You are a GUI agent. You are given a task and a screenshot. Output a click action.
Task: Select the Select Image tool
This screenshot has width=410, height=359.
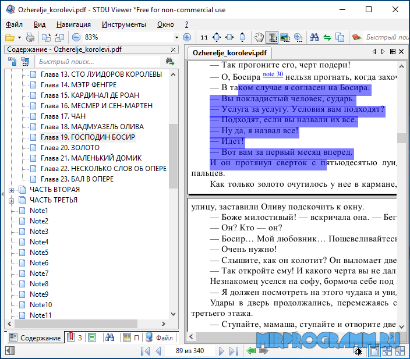click(x=285, y=37)
